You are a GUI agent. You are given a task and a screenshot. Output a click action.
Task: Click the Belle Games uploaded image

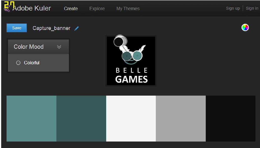point(131,61)
